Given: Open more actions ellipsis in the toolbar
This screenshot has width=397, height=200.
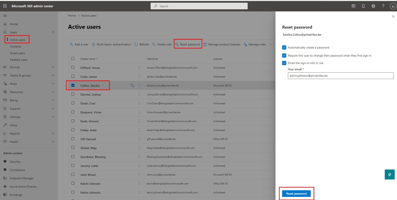Looking at the screenshot, I should [272, 44].
